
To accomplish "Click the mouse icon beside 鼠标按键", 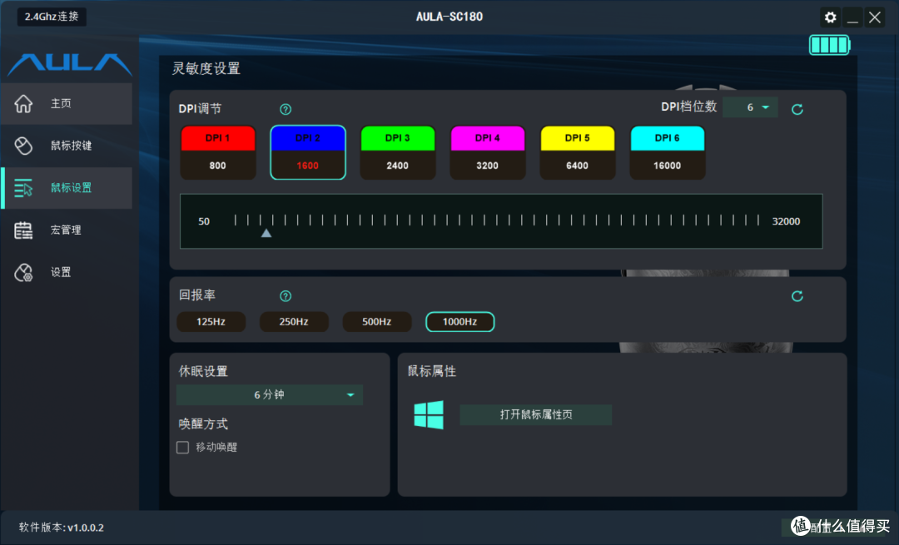I will (x=23, y=146).
